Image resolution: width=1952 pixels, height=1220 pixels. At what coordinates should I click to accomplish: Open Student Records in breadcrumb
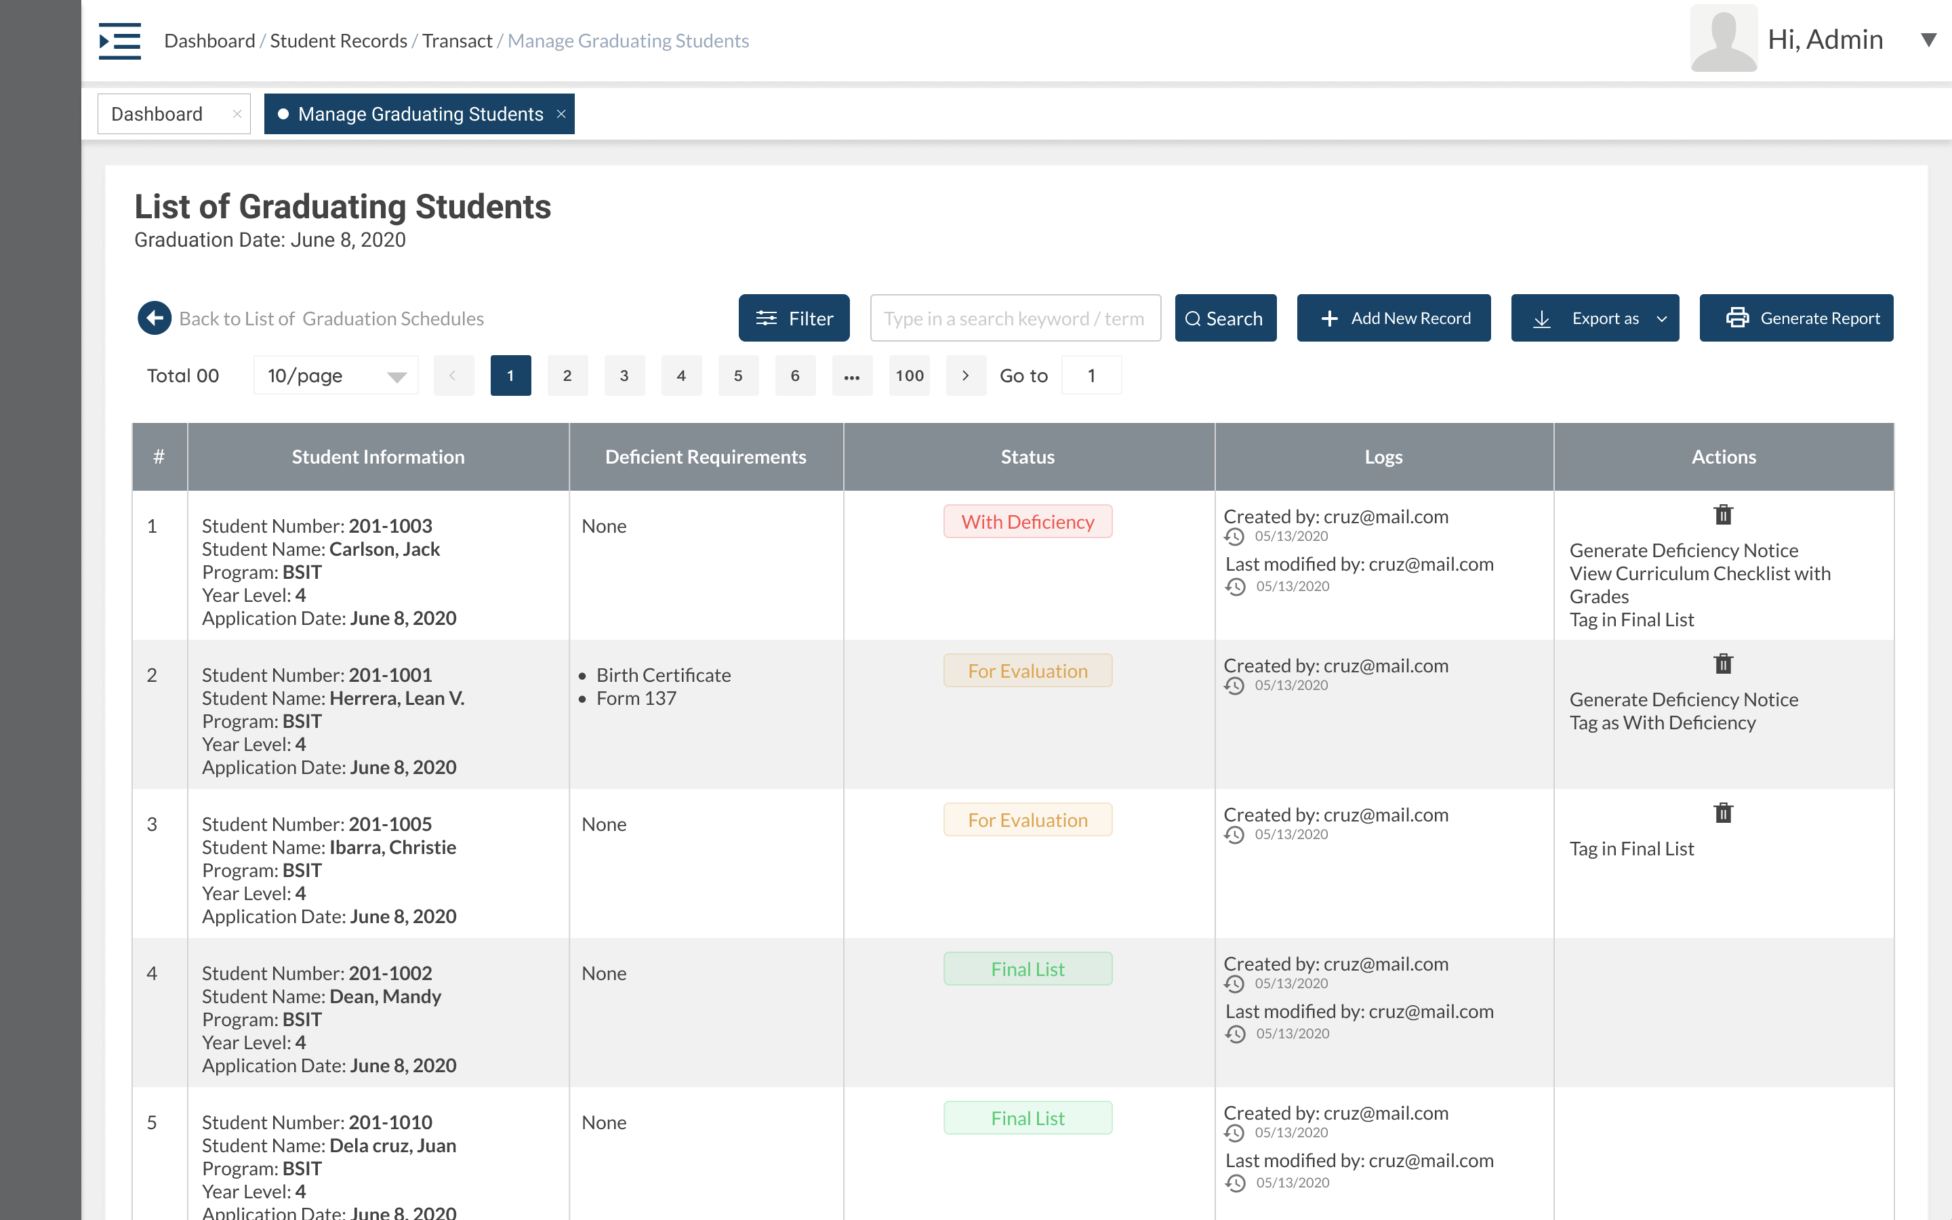[338, 41]
